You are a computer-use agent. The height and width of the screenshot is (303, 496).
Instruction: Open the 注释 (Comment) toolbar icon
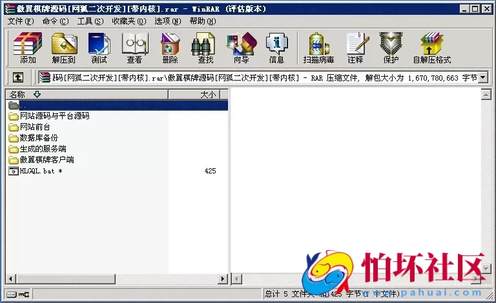(355, 48)
